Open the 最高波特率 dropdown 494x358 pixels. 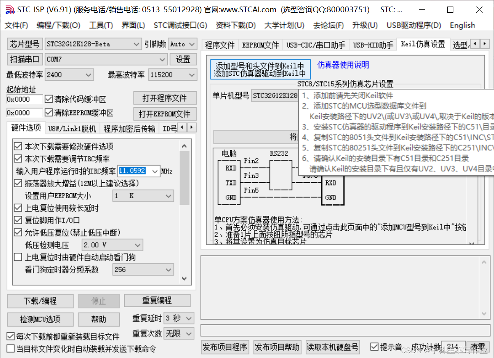pyautogui.click(x=172, y=75)
